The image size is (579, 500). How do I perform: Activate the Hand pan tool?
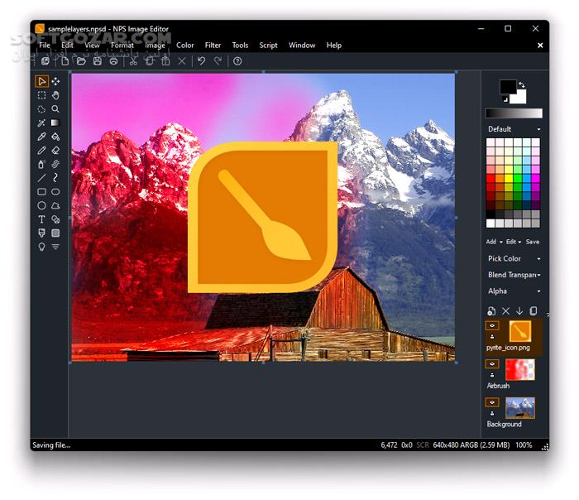pos(55,95)
